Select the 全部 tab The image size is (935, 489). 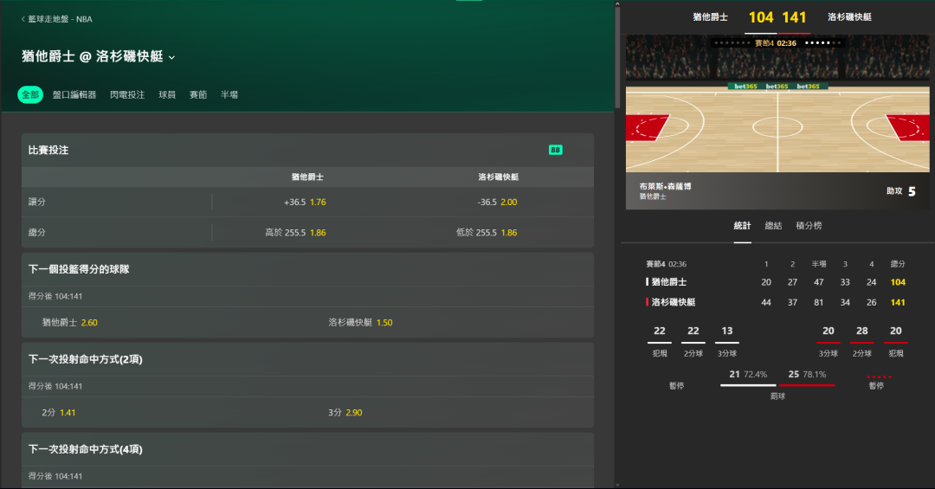[x=30, y=95]
